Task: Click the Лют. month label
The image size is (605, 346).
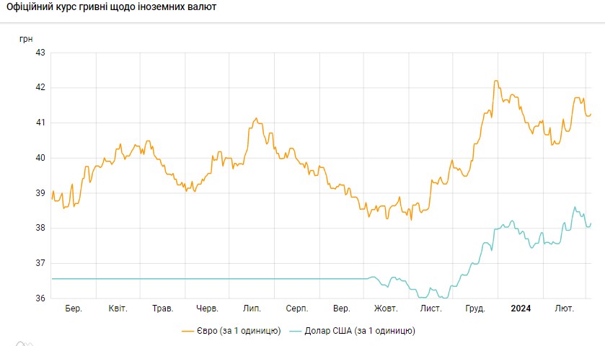Action: (x=564, y=309)
